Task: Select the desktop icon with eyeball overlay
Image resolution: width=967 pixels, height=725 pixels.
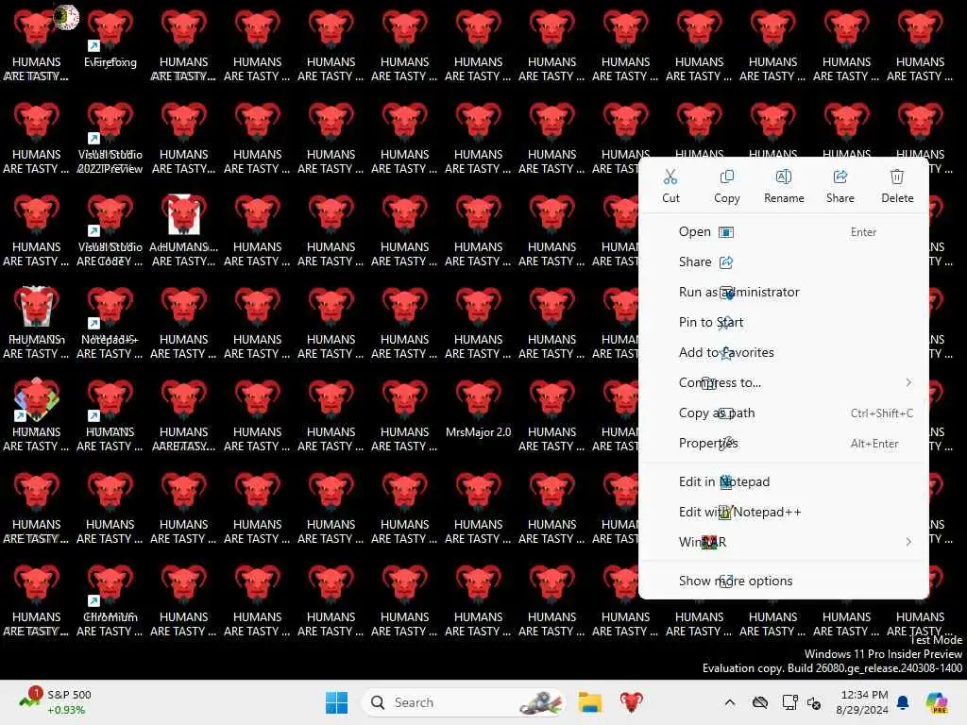Action: click(37, 45)
